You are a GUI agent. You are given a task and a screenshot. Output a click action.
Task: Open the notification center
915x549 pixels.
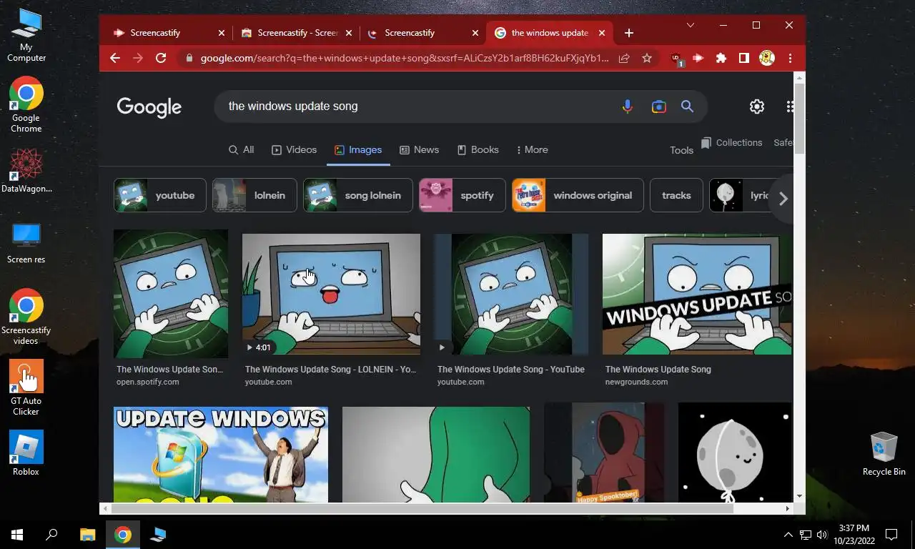tap(891, 534)
